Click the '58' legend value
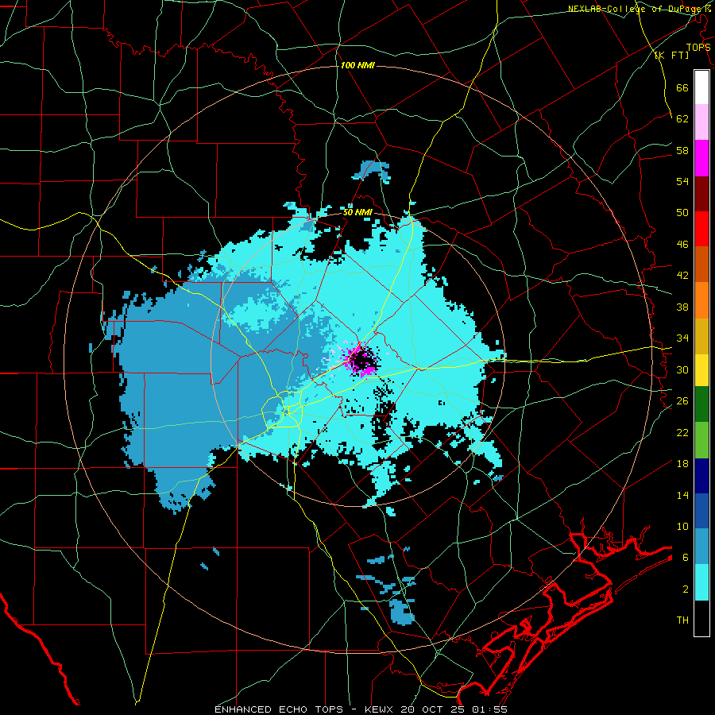Viewport: 715px width, 715px height. (682, 150)
